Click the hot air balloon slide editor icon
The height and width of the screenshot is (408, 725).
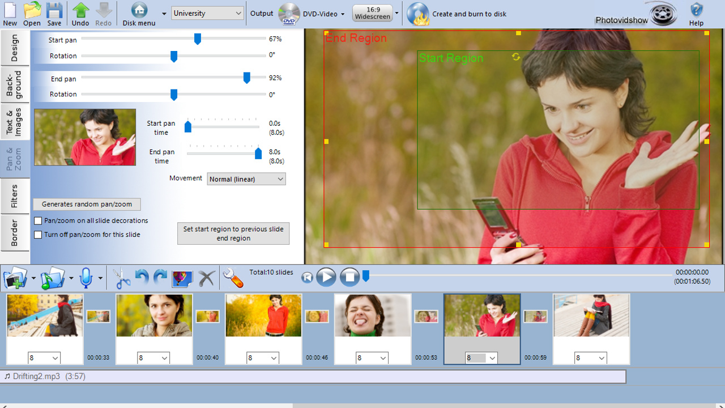point(182,277)
